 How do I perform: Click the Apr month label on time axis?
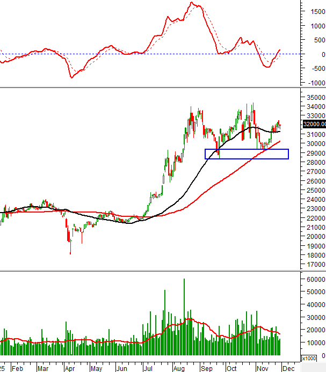(x=69, y=369)
